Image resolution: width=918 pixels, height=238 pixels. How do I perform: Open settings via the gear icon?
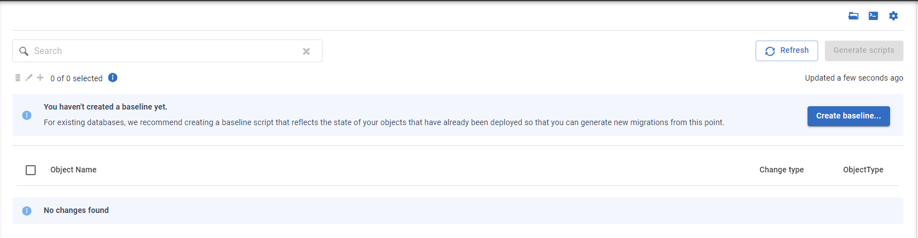point(893,16)
